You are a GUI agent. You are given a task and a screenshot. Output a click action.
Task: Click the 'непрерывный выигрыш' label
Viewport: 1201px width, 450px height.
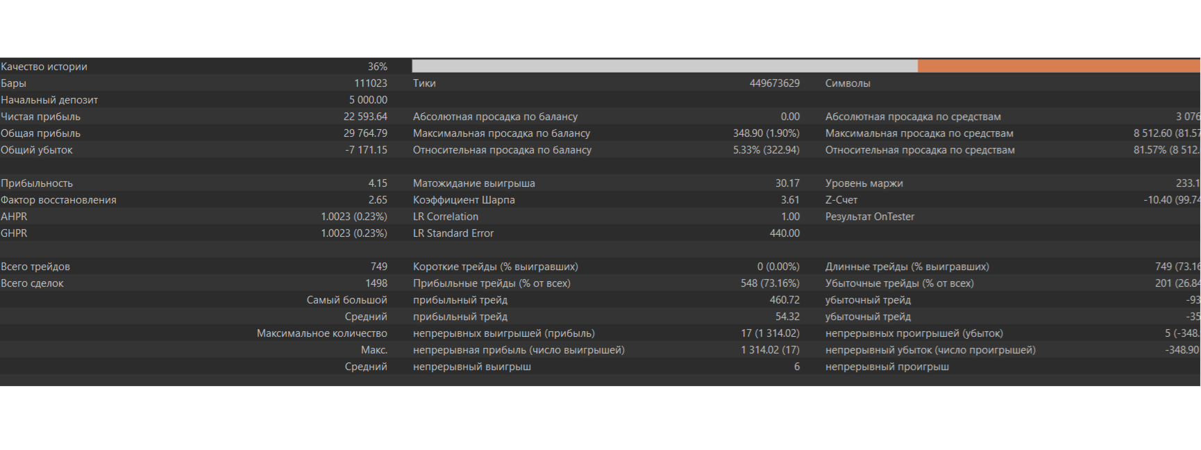click(472, 367)
